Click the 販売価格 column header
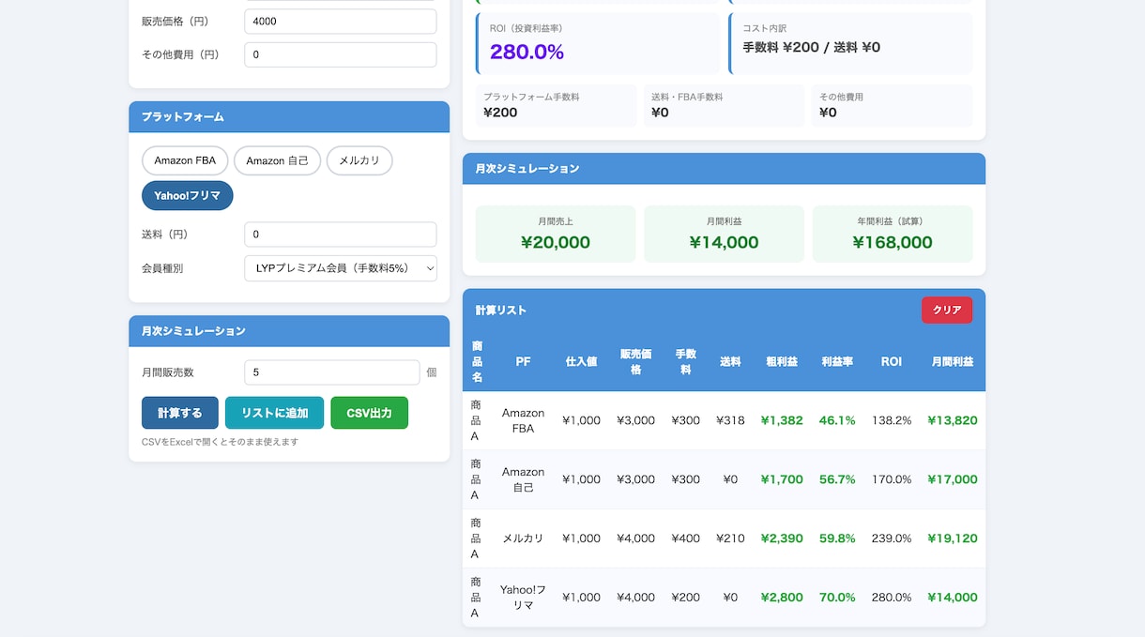The width and height of the screenshot is (1145, 637). point(635,361)
